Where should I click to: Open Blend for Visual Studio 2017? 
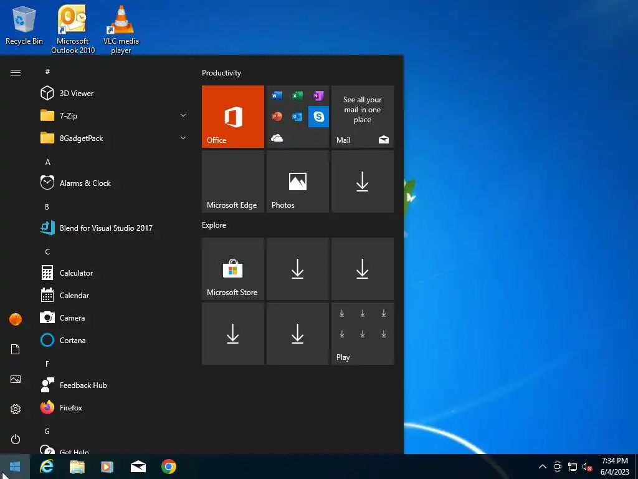coord(114,228)
